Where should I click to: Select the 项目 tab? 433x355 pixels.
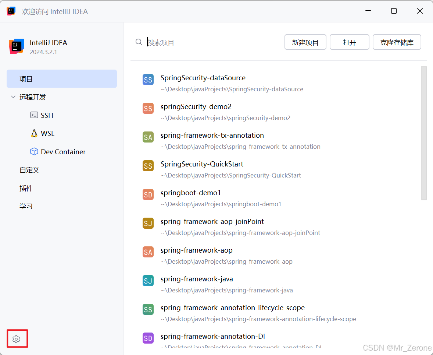62,79
